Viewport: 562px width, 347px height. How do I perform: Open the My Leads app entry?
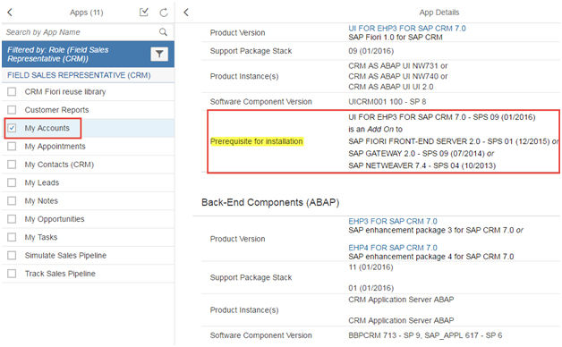click(41, 182)
